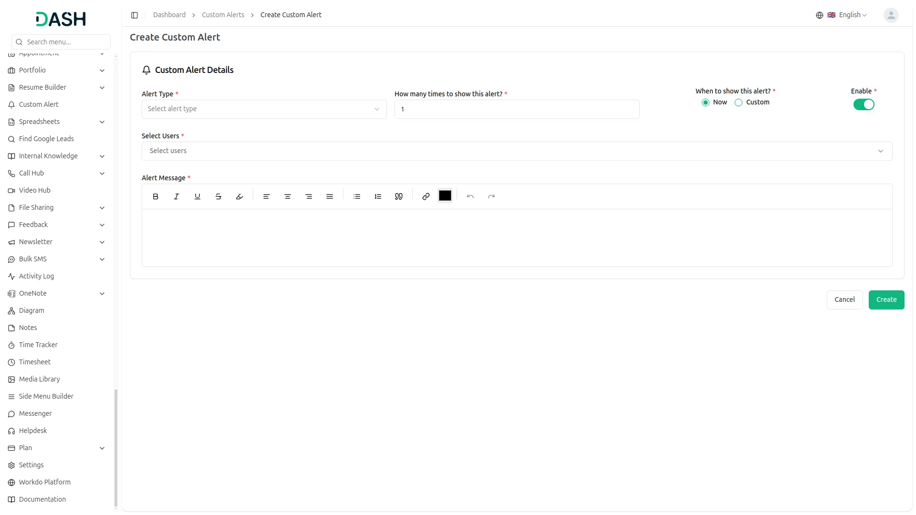
Task: Open the Alert Type dropdown
Action: click(264, 109)
